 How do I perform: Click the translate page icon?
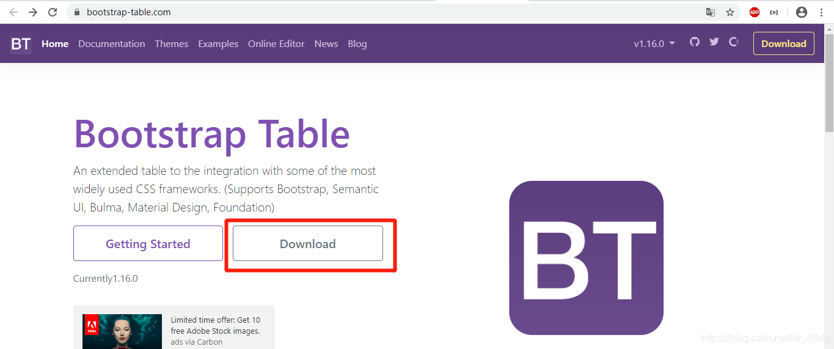click(711, 12)
